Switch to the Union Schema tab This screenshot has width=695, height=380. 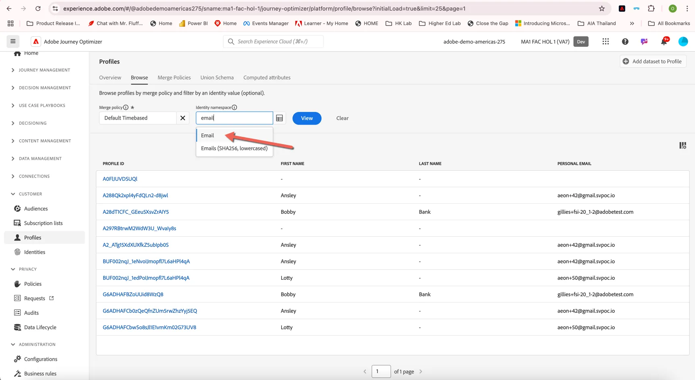tap(217, 78)
